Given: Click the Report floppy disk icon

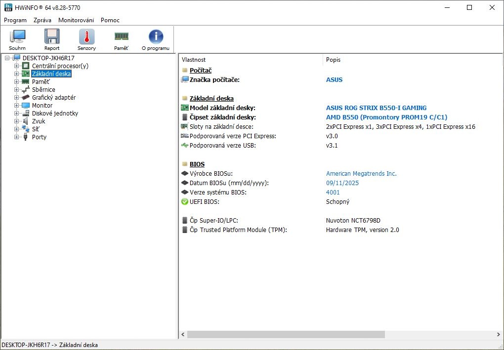Looking at the screenshot, I should (52, 39).
